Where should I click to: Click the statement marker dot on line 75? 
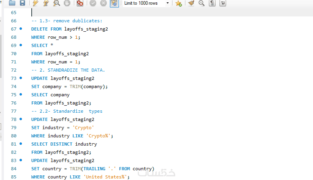(21, 94)
